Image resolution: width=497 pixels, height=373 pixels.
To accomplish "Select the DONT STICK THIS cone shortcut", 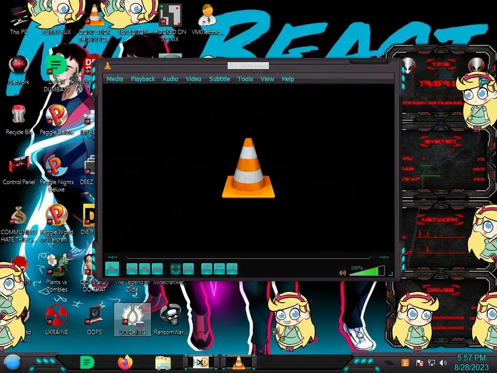I will tap(95, 23).
